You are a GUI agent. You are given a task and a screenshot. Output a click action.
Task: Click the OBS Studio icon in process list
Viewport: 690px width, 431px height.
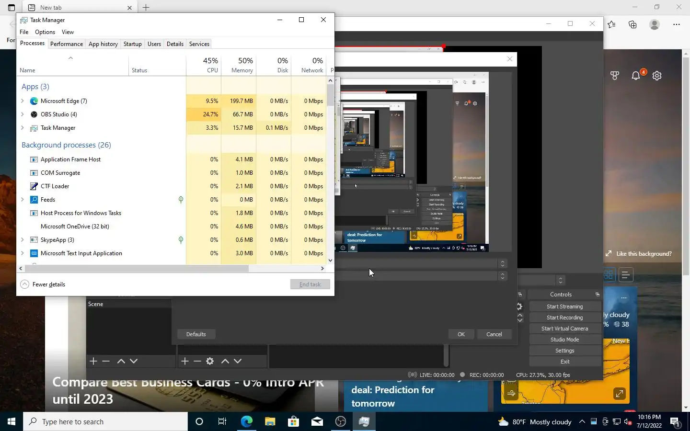click(x=34, y=114)
